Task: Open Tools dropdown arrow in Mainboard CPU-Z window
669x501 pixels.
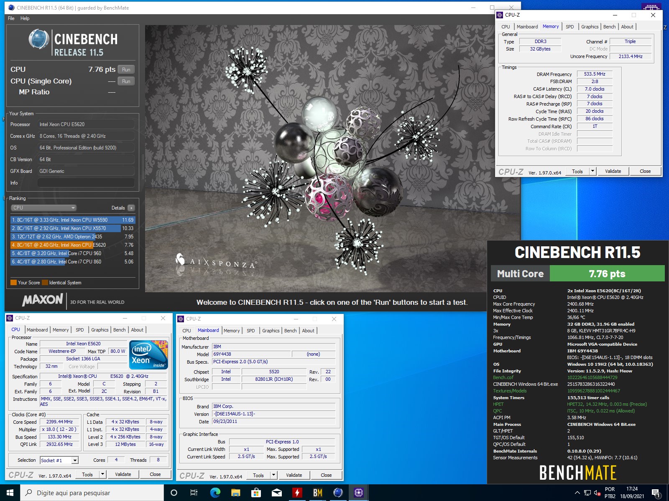Action: [x=273, y=475]
